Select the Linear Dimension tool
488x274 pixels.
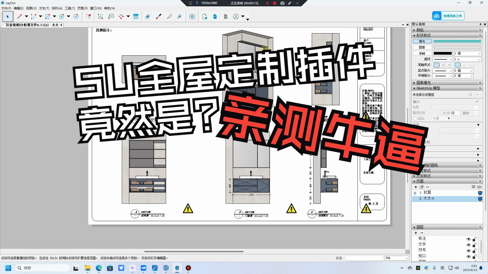point(121,16)
